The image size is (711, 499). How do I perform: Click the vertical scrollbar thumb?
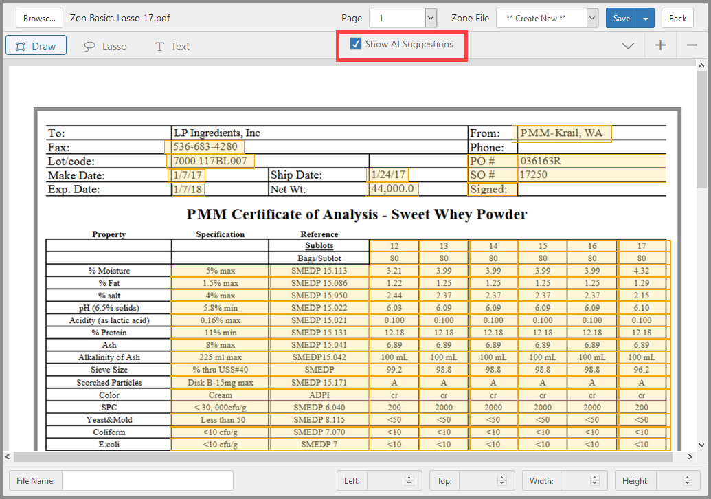pos(701,129)
